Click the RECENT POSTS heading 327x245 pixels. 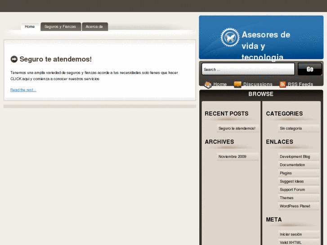pos(227,114)
